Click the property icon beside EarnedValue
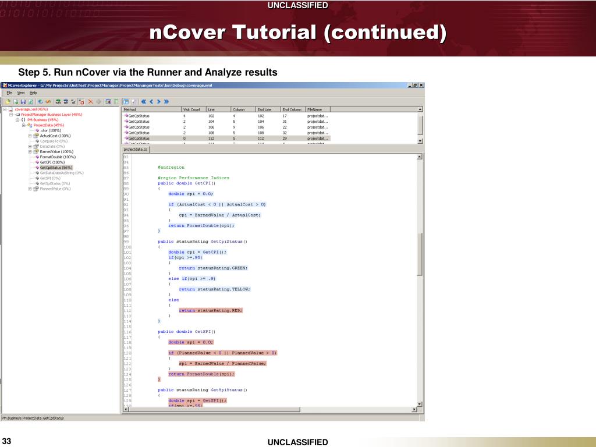The height and width of the screenshot is (447, 596). pos(36,152)
